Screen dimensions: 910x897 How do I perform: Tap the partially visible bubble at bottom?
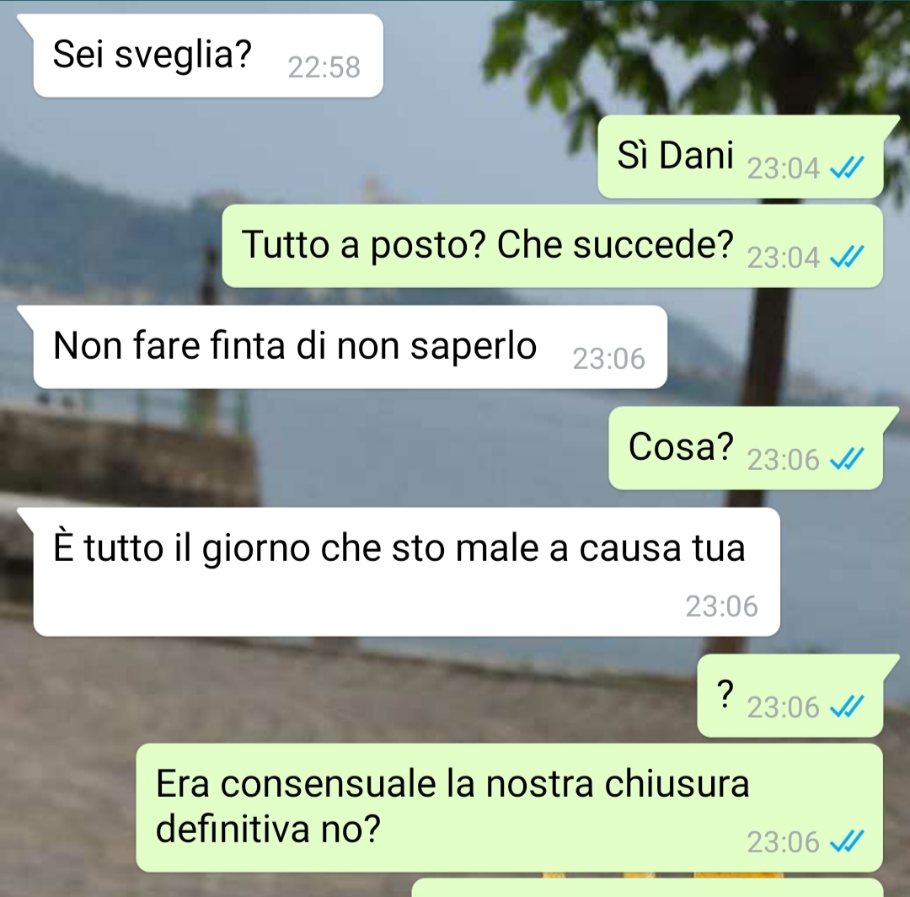pos(647,889)
